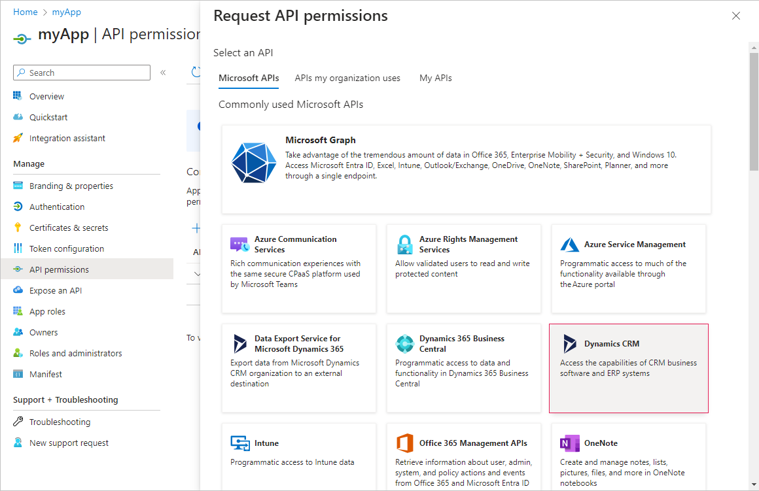The image size is (759, 491).
Task: Click the OneNote card title
Action: pos(601,443)
